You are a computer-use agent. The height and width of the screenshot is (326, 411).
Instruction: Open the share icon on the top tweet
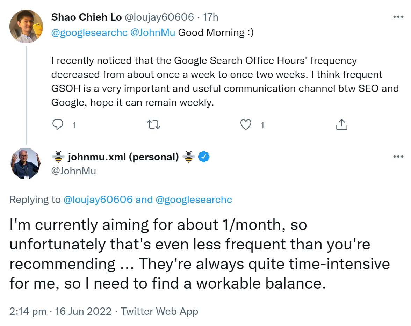coord(341,124)
